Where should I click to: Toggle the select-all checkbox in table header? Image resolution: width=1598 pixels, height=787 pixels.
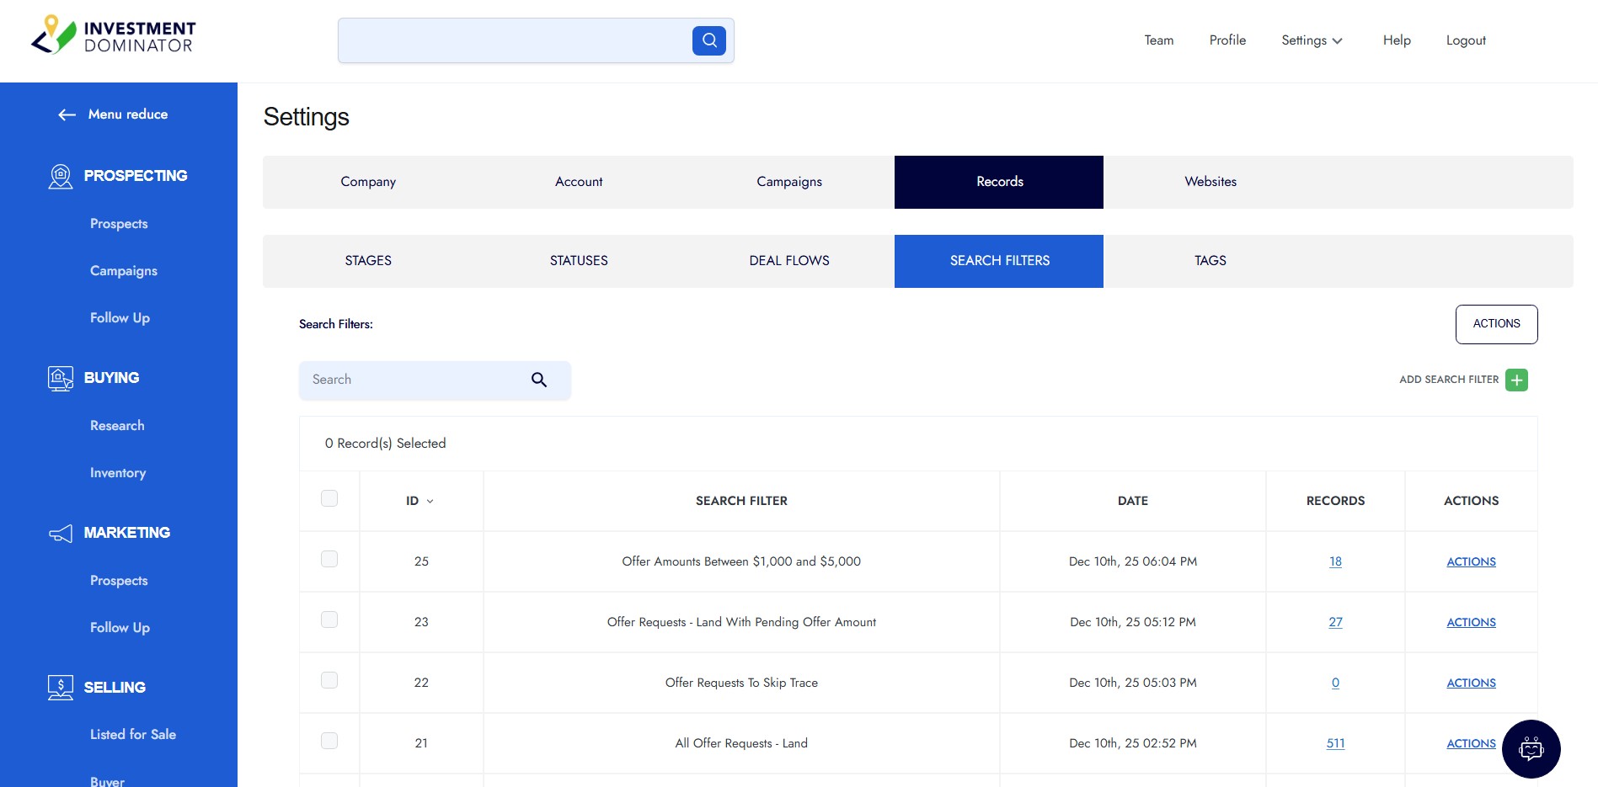[x=329, y=498]
